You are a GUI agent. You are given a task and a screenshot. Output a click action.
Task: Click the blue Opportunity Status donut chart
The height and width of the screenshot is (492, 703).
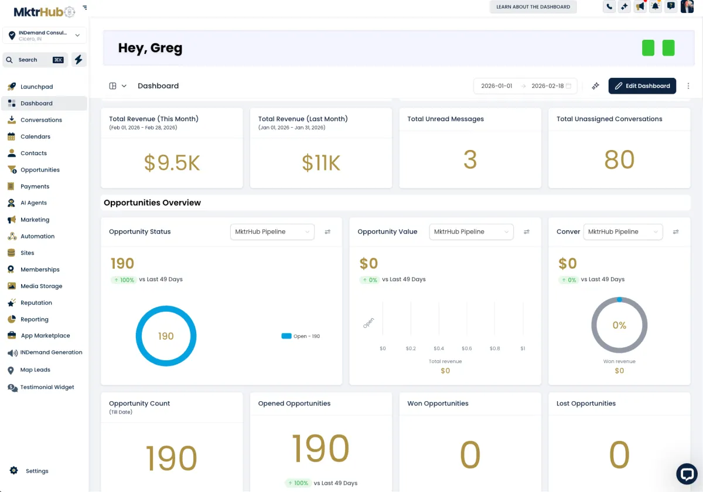(x=166, y=336)
